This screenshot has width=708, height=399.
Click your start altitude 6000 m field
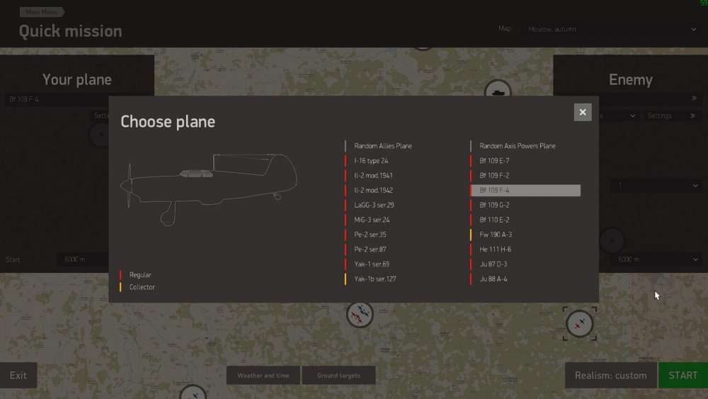[83, 259]
